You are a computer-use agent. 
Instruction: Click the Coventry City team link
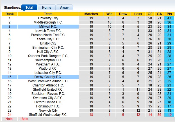[48, 18]
